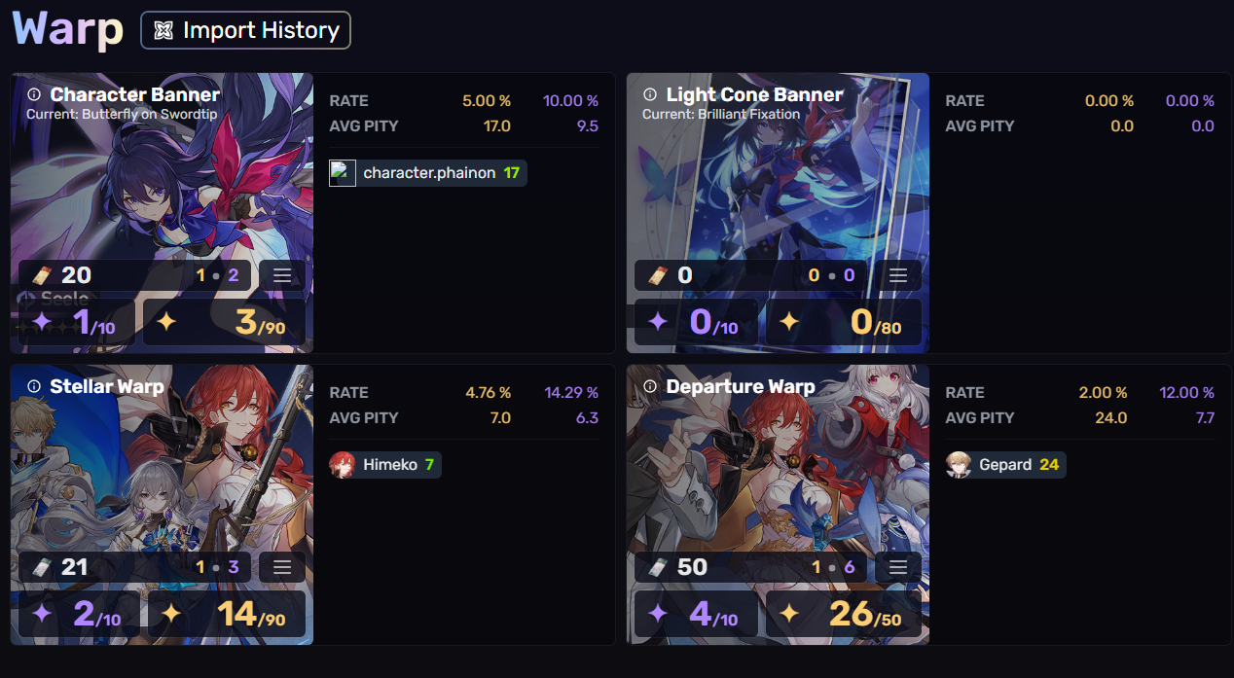Open the Departure Warp list menu icon
This screenshot has width=1234, height=678.
click(x=898, y=567)
